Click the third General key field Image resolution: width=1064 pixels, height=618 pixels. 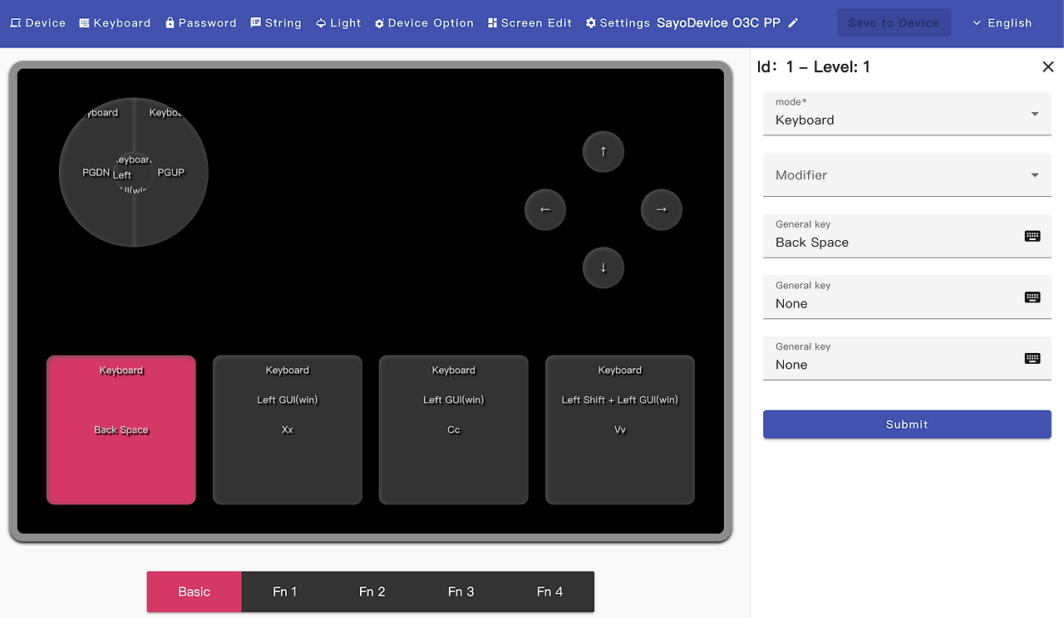907,359
